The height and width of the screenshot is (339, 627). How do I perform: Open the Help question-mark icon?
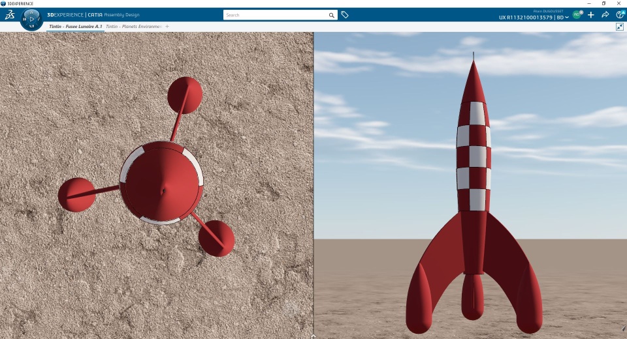tap(620, 15)
